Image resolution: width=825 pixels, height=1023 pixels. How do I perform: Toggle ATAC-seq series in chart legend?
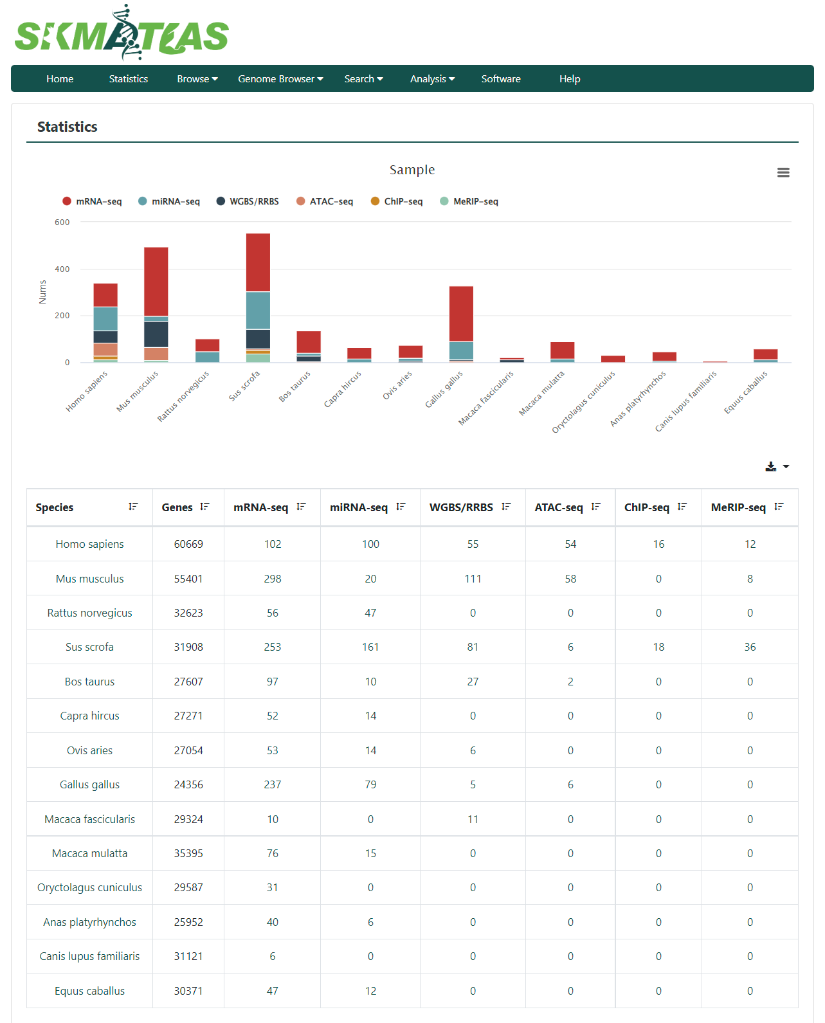click(325, 201)
